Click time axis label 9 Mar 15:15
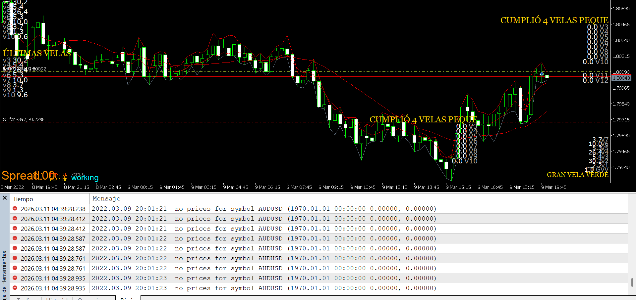The image size is (636, 300). [x=458, y=187]
